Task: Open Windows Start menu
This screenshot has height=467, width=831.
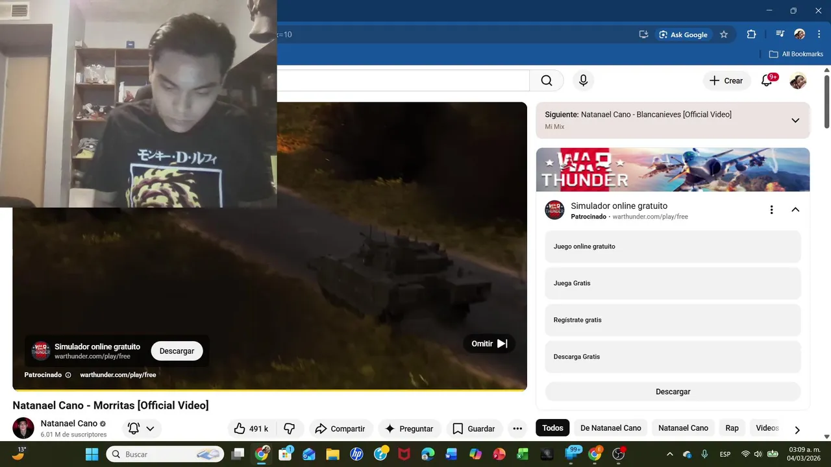Action: (92, 454)
